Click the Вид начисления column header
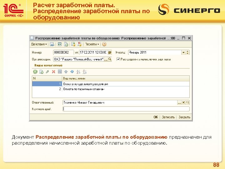 (x=126, y=79)
